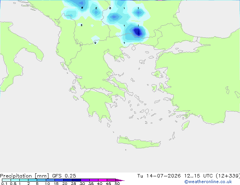Screen dimensions: 240x185
Task: Pick the 40–45 mm magenta legend swatch
Action: click(x=103, y=180)
